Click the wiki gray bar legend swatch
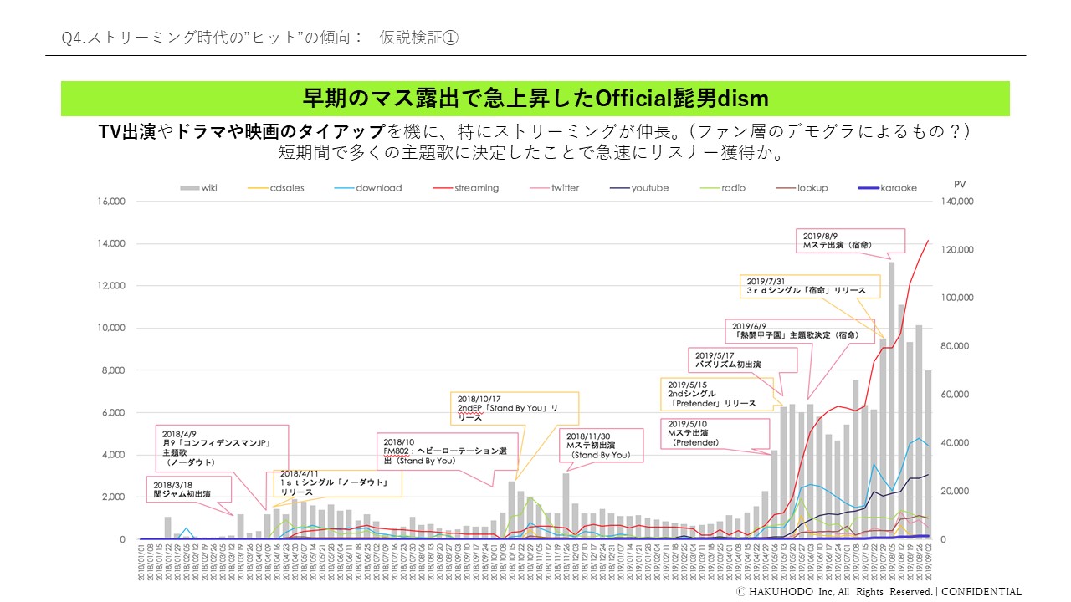Image resolution: width=1071 pixels, height=602 pixels. coord(188,188)
